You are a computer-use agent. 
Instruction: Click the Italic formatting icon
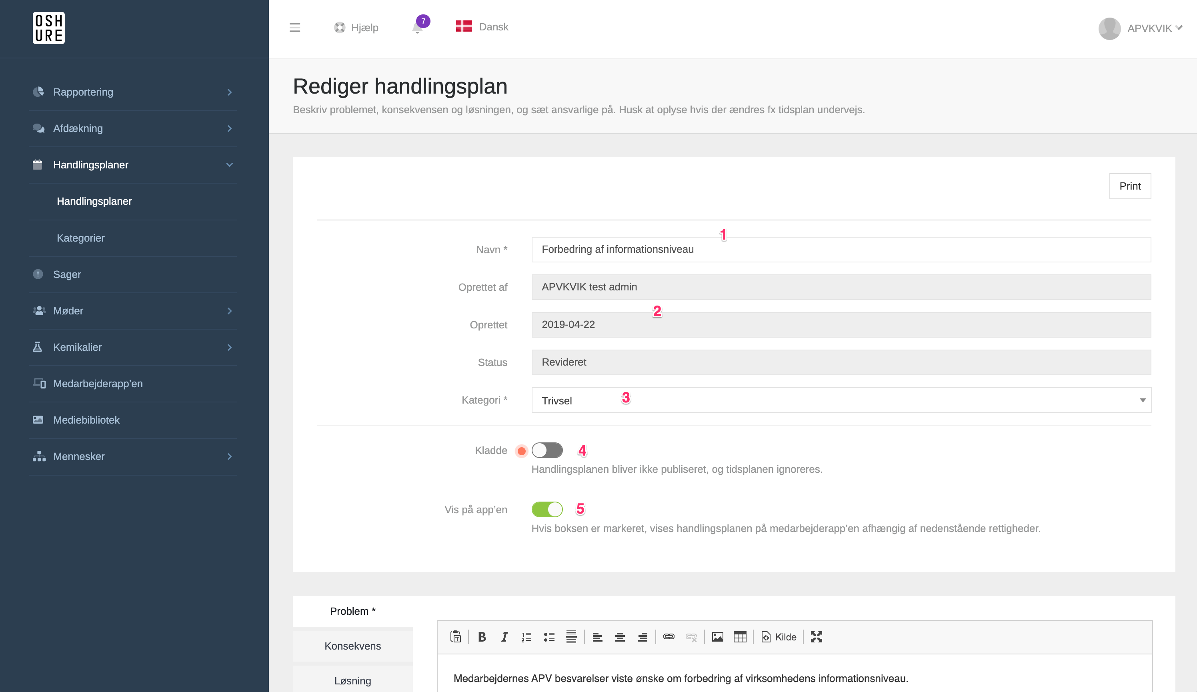(x=504, y=637)
